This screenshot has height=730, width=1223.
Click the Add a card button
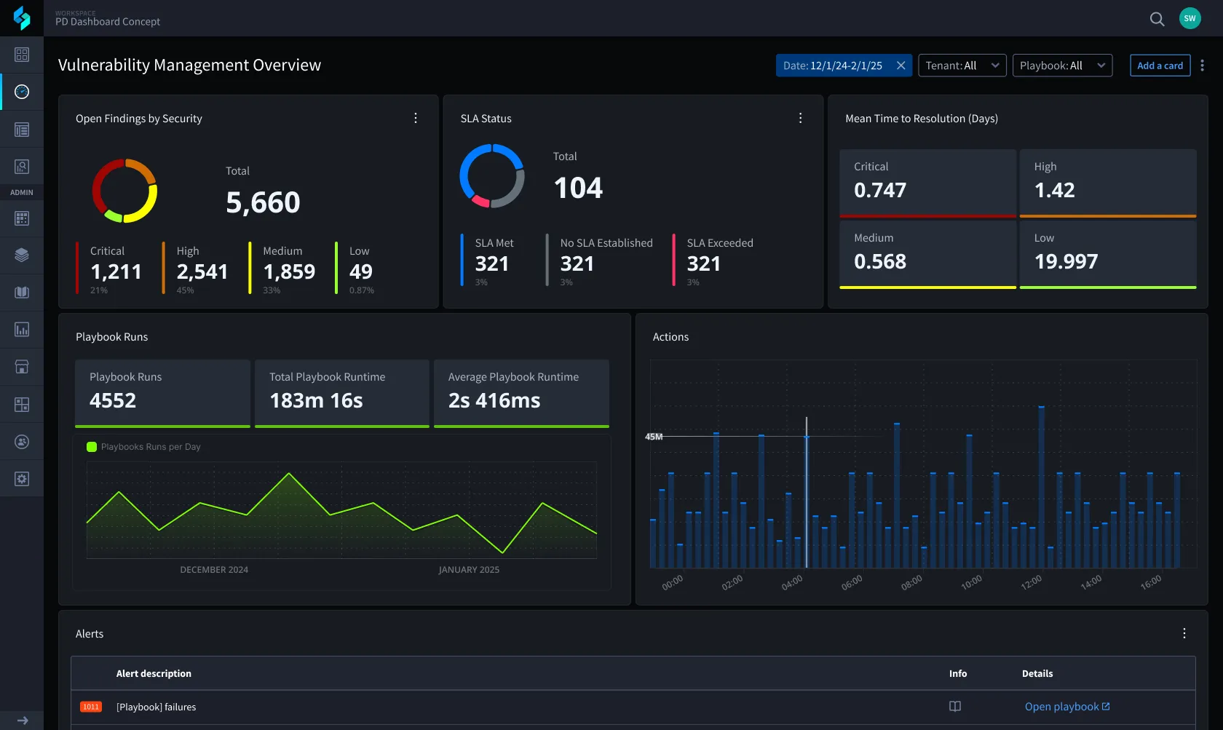[x=1160, y=66]
